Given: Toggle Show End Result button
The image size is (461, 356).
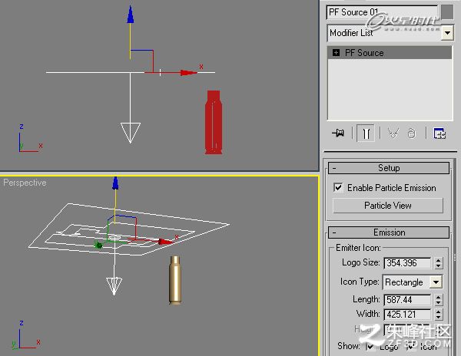Looking at the screenshot, I should tap(366, 133).
